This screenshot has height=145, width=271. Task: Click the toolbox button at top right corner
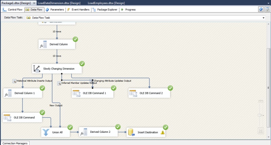267,9
